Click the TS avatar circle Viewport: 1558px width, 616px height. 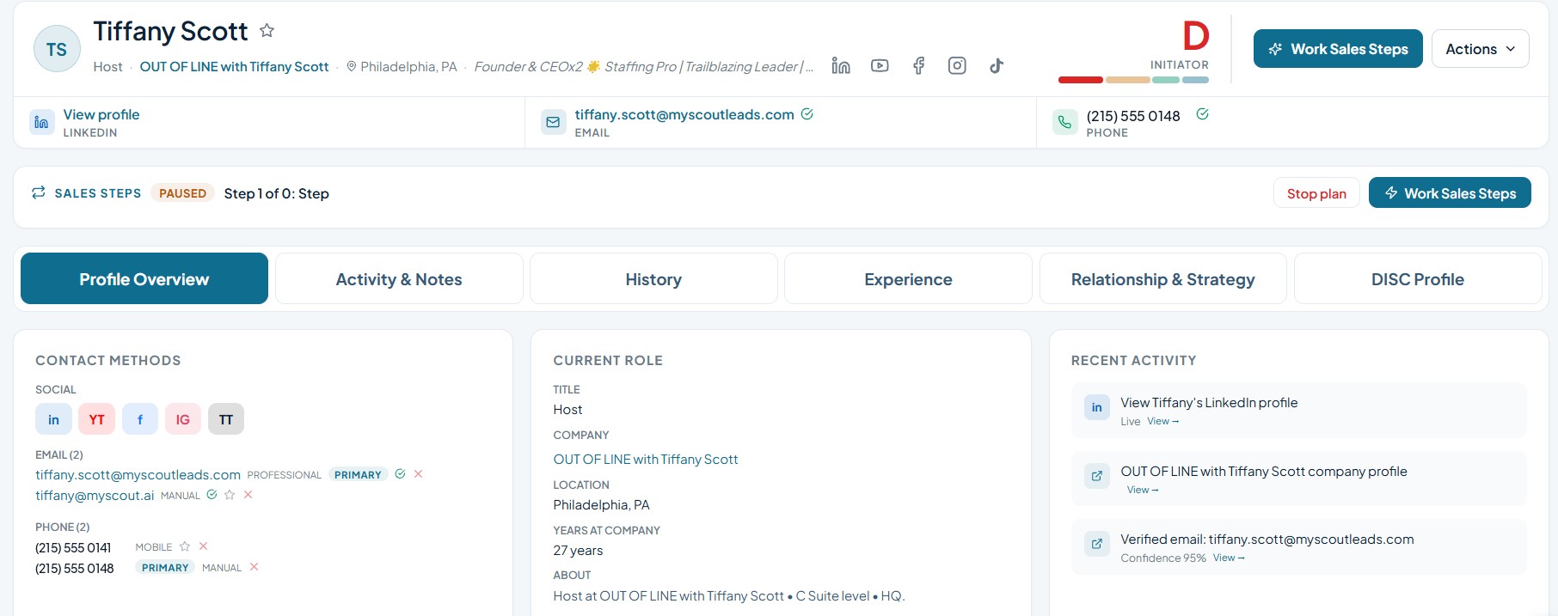tap(57, 49)
